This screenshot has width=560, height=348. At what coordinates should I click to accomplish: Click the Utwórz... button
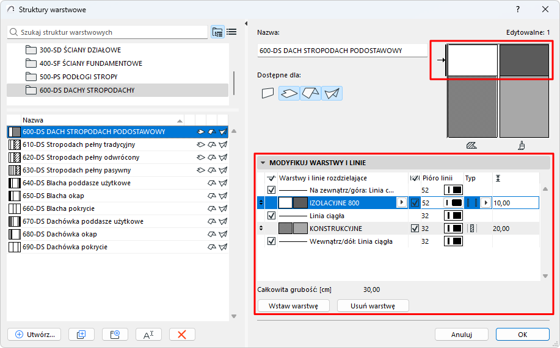[x=34, y=335]
